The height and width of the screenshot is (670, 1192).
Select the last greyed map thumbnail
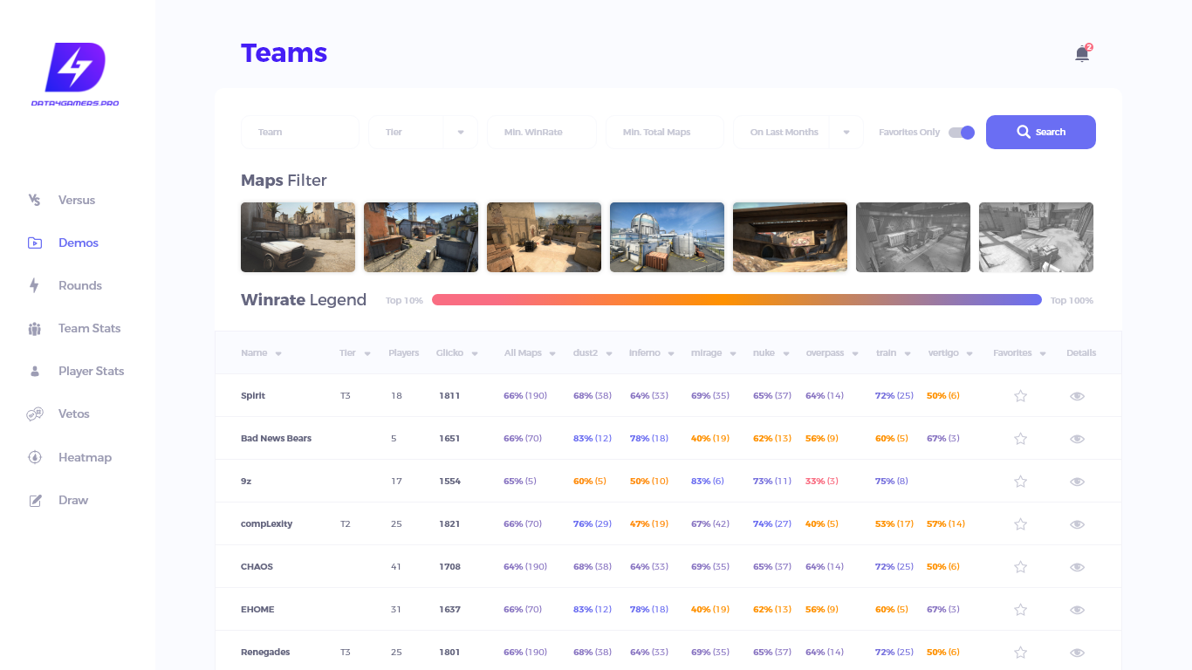pyautogui.click(x=1036, y=237)
